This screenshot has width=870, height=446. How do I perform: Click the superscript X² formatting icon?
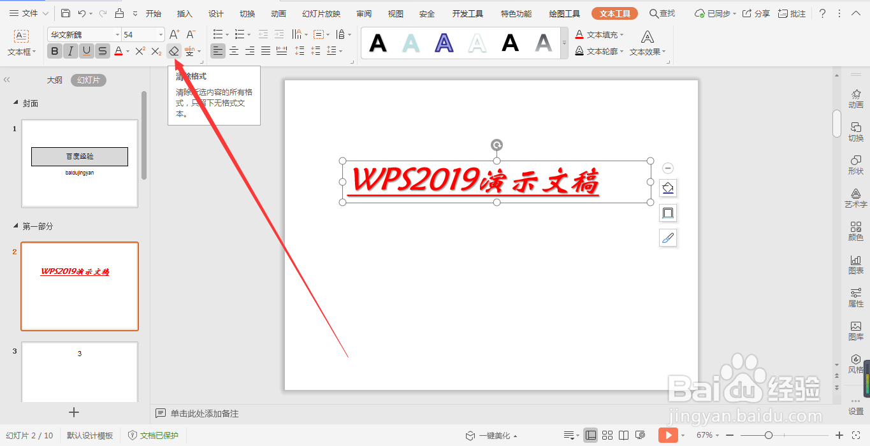pos(139,51)
